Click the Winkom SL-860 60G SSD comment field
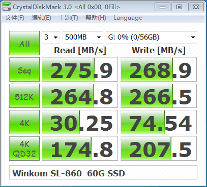The height and width of the screenshot is (187, 207). 103,172
